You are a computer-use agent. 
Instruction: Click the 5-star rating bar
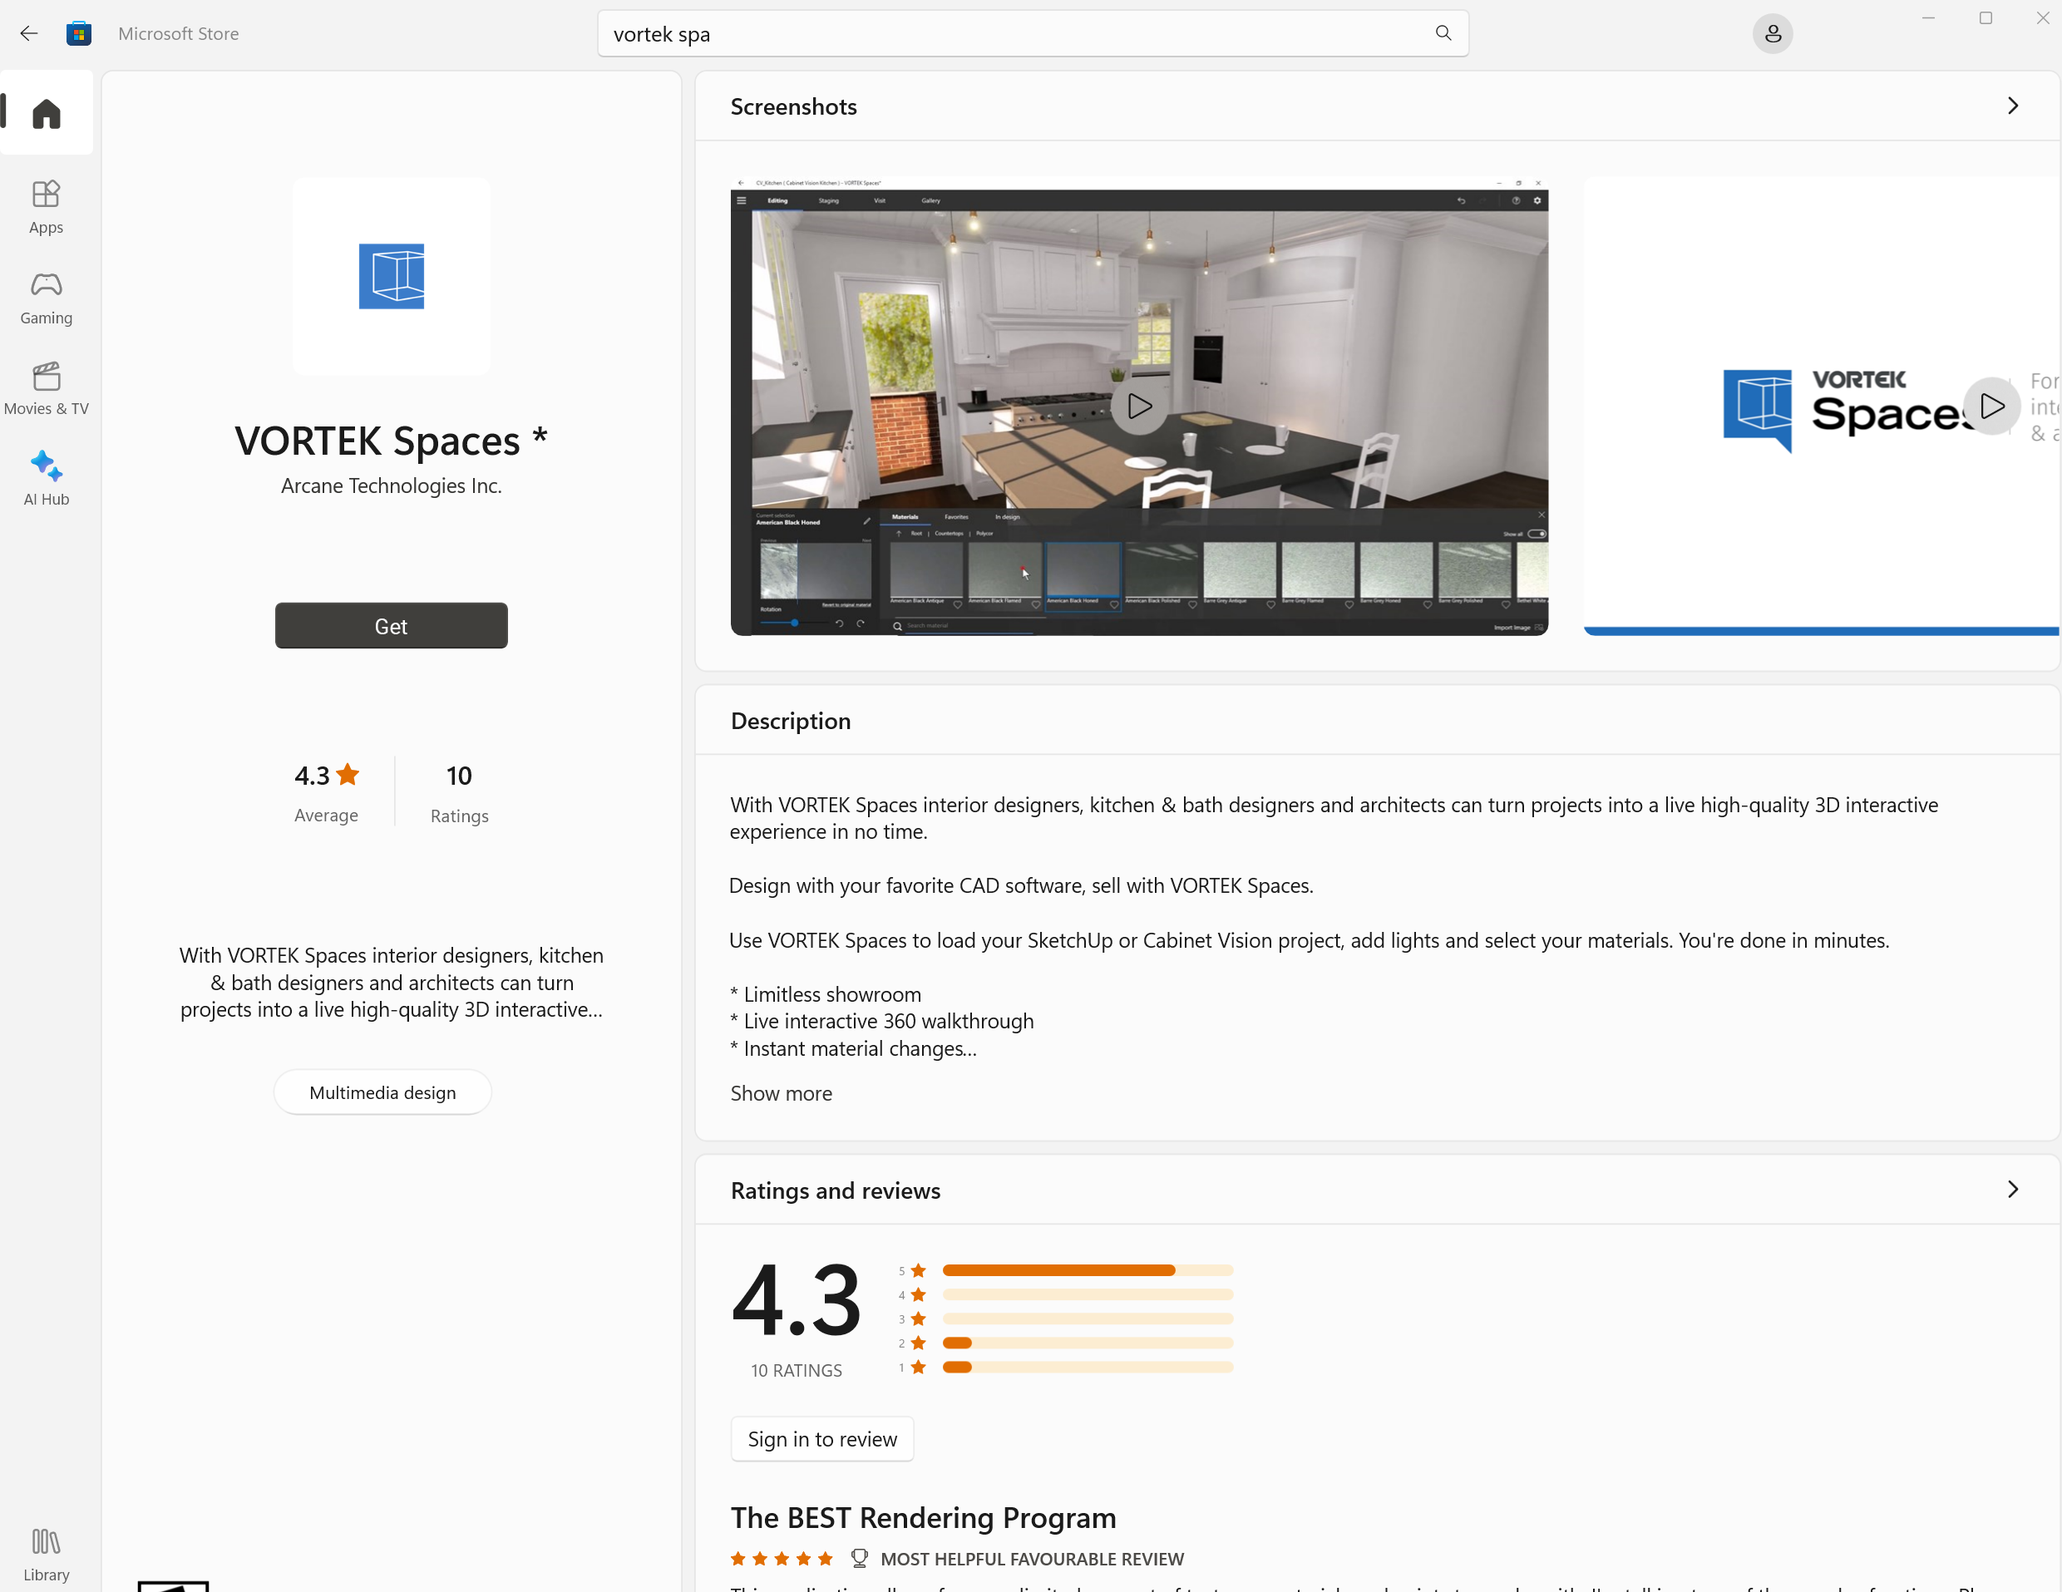click(1087, 1270)
